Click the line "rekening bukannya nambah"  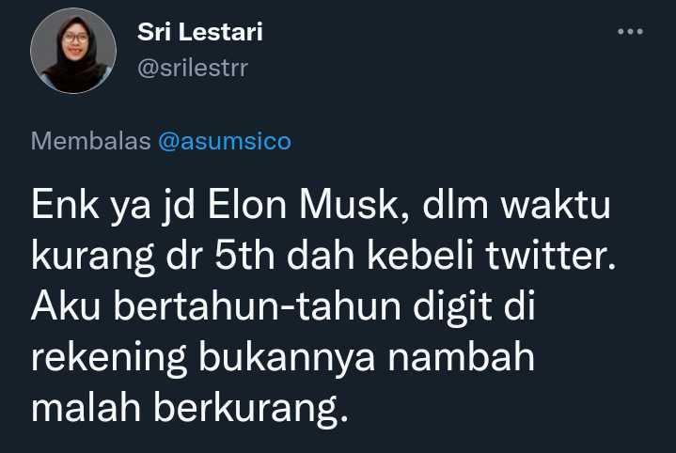[x=283, y=357]
